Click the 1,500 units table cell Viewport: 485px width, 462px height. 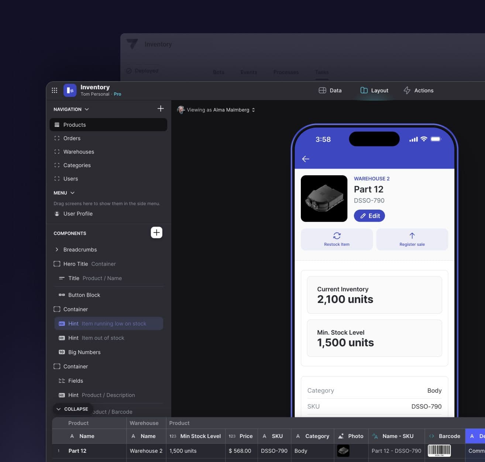tap(196, 451)
